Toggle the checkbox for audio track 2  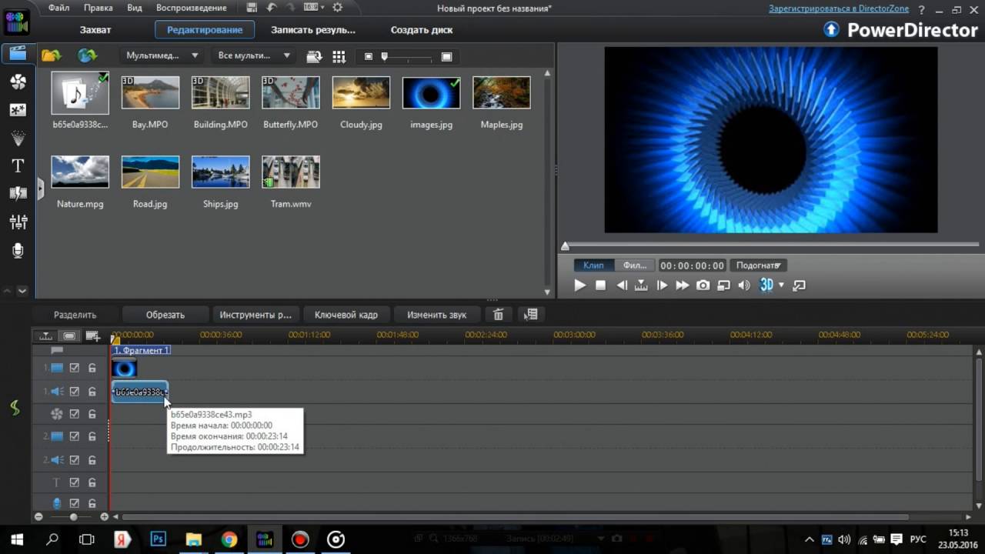[75, 459]
